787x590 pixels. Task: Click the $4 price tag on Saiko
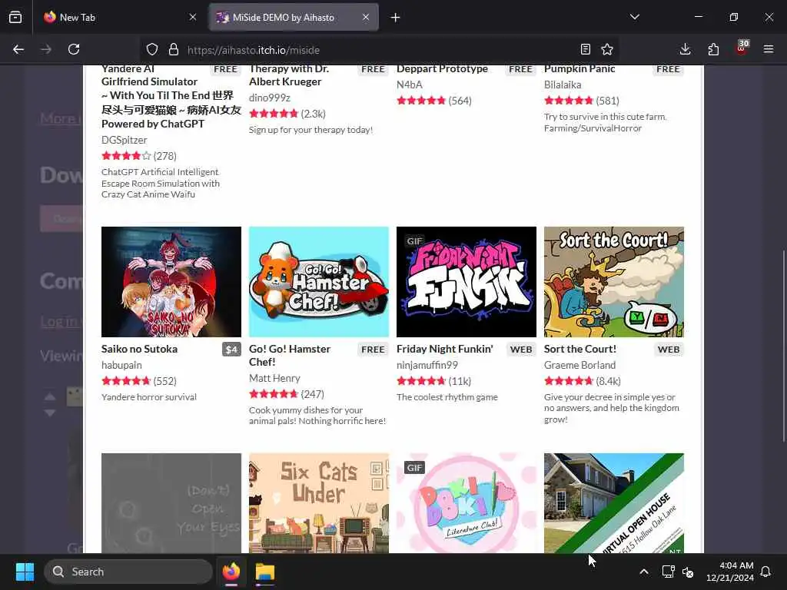click(231, 350)
